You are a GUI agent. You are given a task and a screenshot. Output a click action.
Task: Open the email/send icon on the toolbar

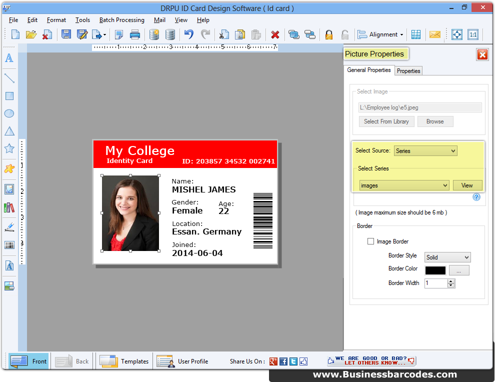coord(434,34)
